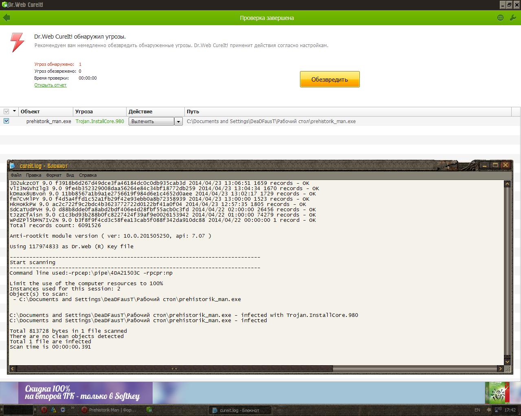Click the 'Start scanning' log line
This screenshot has width=521, height=416.
point(33,262)
